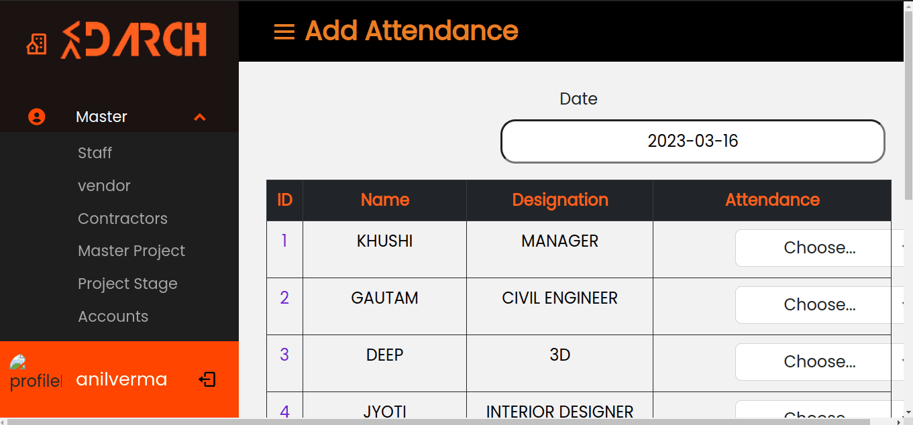Click the date input field
Viewport: 913px width, 425px height.
[x=692, y=141]
